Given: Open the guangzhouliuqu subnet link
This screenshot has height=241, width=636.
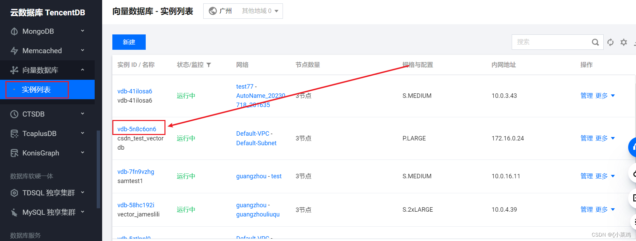Looking at the screenshot, I should click(x=258, y=214).
